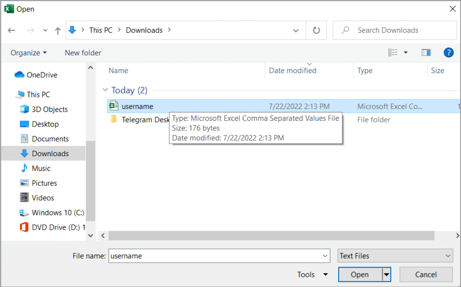Open recent locations via address bar chevron
Viewport: 461px width, 287px height.
[x=296, y=30]
